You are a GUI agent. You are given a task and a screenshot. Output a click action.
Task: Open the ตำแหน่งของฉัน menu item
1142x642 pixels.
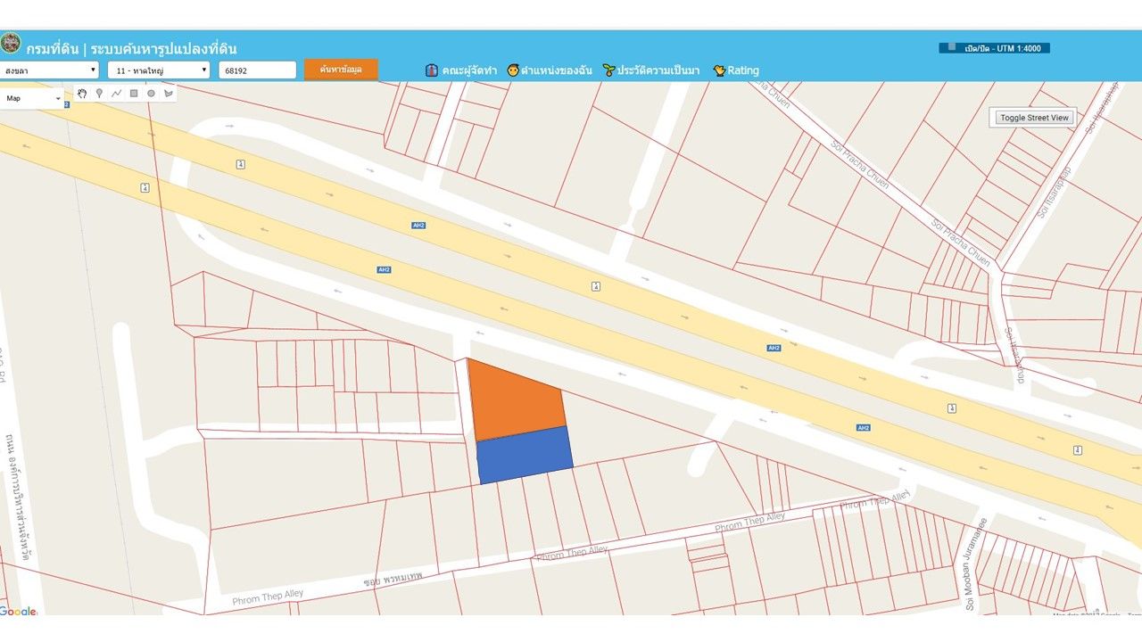pyautogui.click(x=550, y=70)
